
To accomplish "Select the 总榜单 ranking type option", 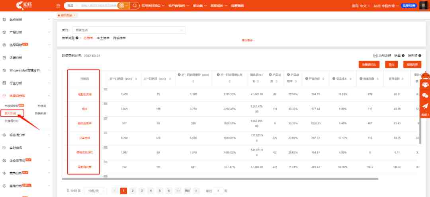I will 88,38.
